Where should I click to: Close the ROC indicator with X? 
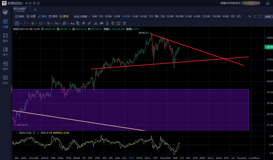pyautogui.click(x=38, y=133)
